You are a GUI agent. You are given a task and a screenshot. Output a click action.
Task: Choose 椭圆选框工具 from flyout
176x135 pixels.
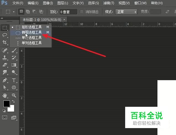pos(31,32)
